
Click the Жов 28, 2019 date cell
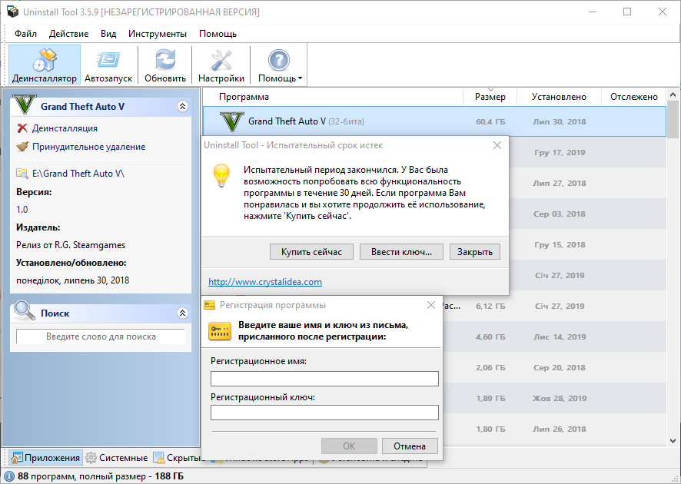click(x=560, y=399)
